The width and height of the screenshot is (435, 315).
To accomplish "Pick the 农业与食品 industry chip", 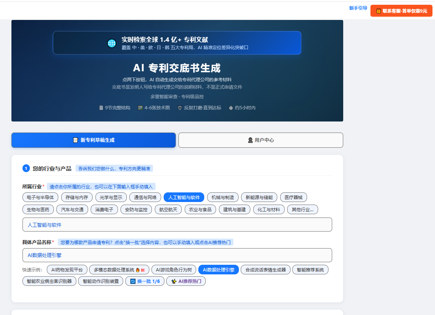I will pyautogui.click(x=200, y=210).
